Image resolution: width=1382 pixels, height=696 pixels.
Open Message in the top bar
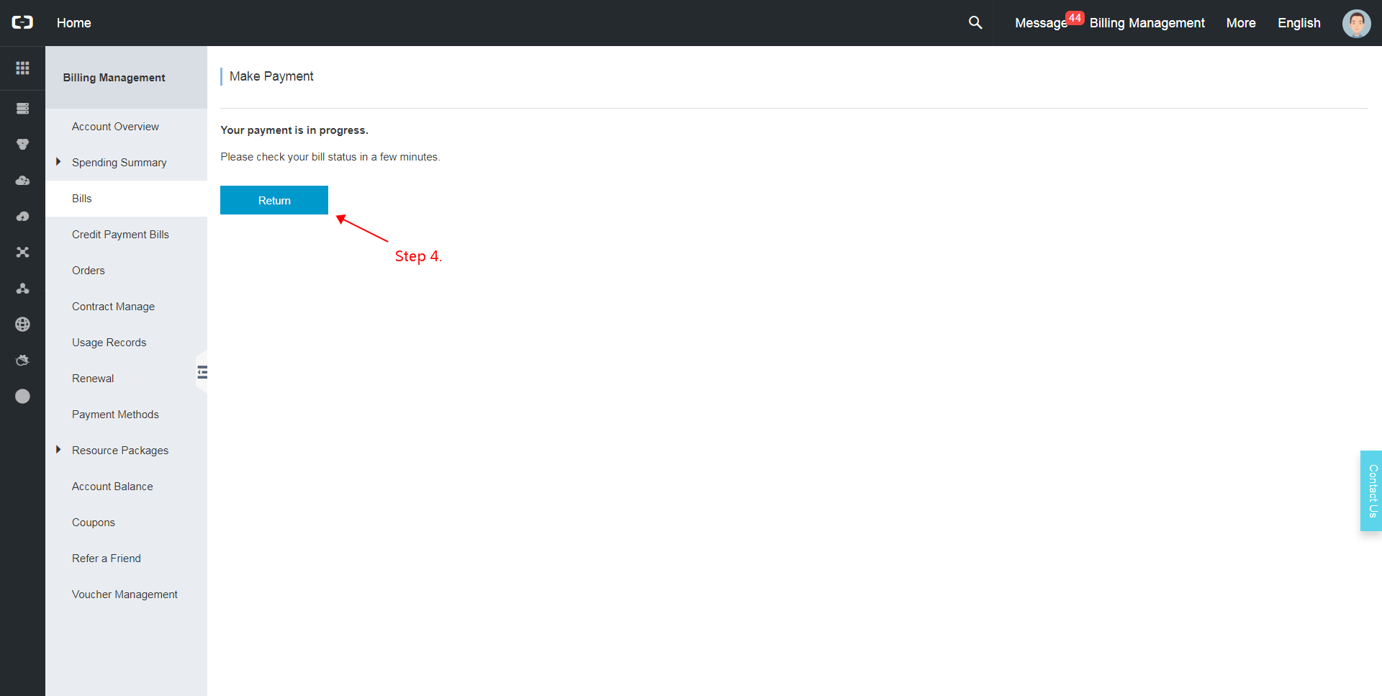click(1041, 23)
